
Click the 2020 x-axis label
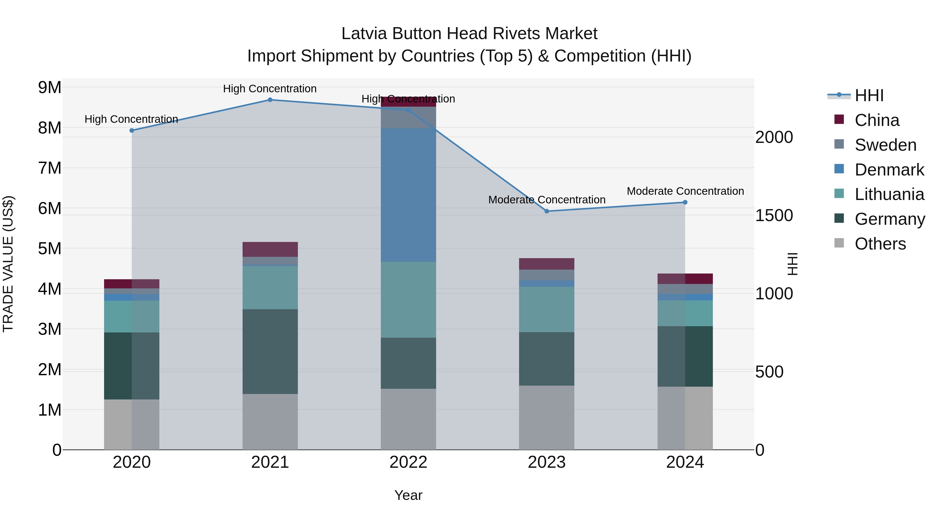pos(132,462)
